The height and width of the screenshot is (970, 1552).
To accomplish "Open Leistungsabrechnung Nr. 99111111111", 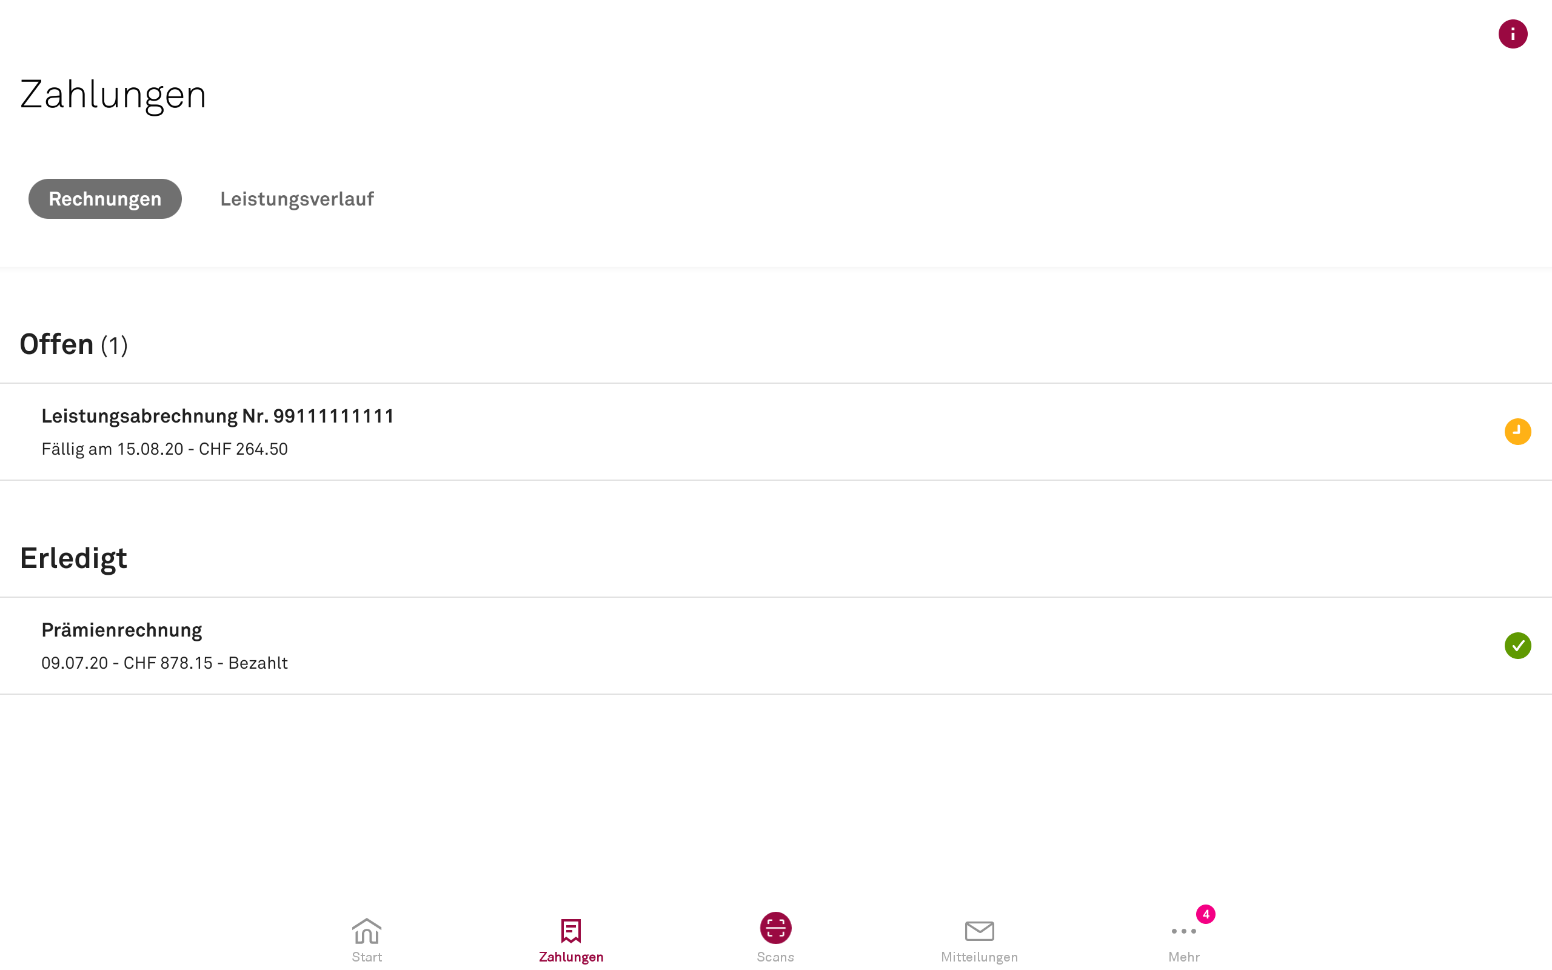I will tap(776, 432).
